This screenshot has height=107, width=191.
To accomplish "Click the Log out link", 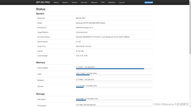I will (x=122, y=2).
